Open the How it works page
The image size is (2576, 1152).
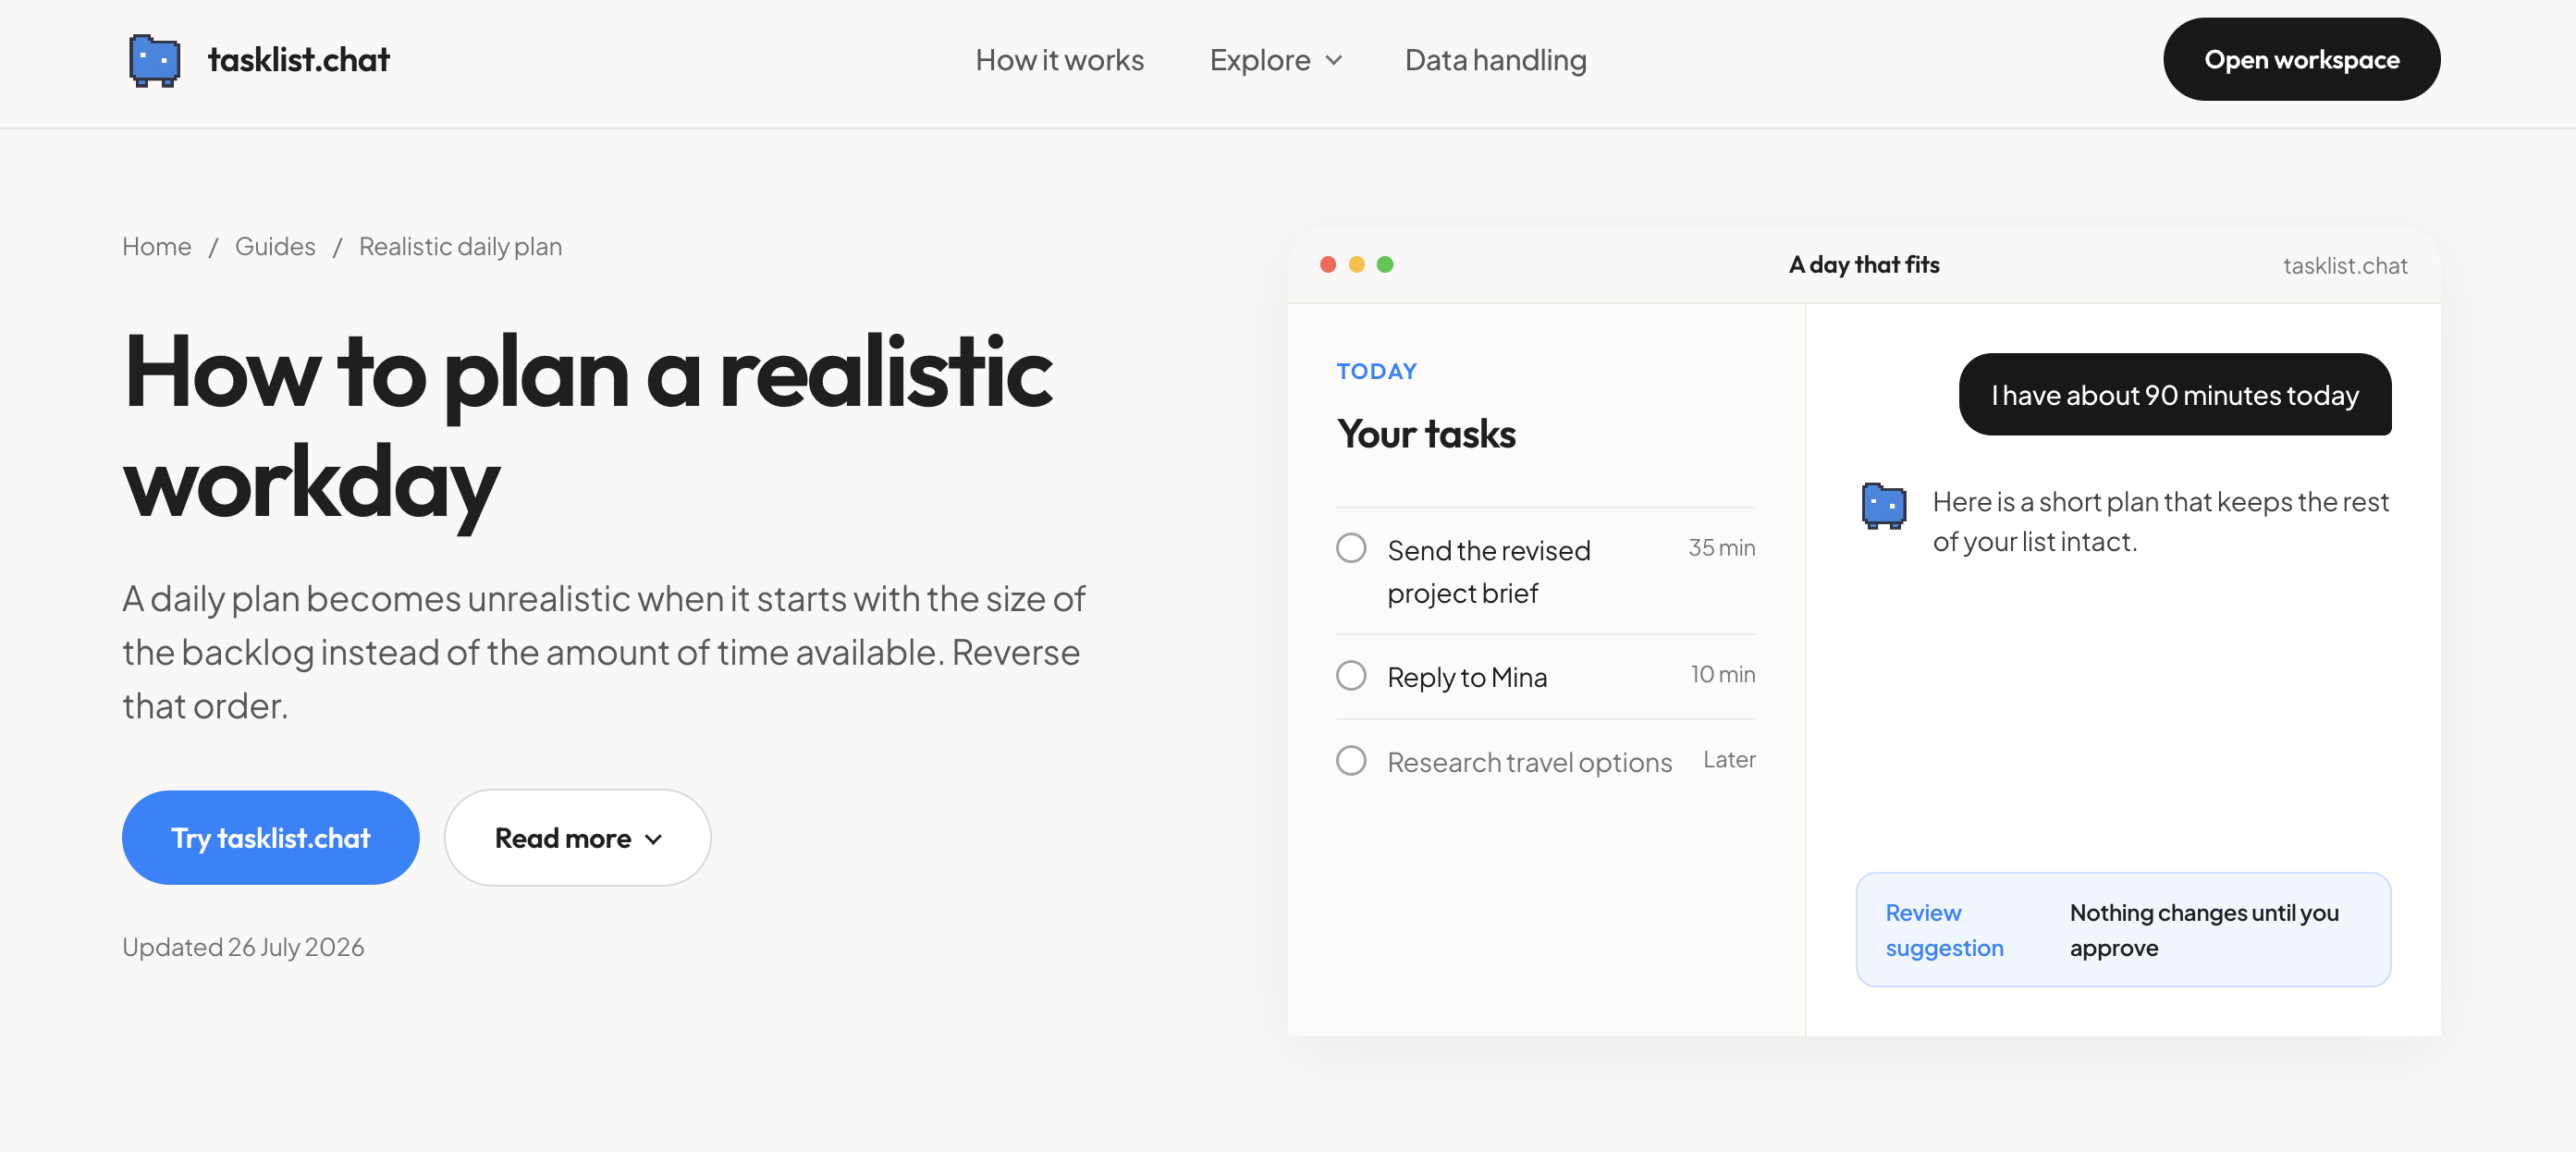(x=1059, y=60)
